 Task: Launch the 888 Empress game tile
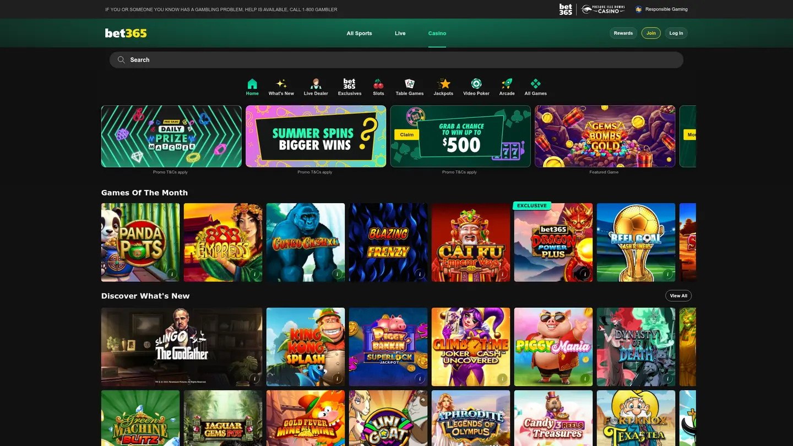point(223,242)
